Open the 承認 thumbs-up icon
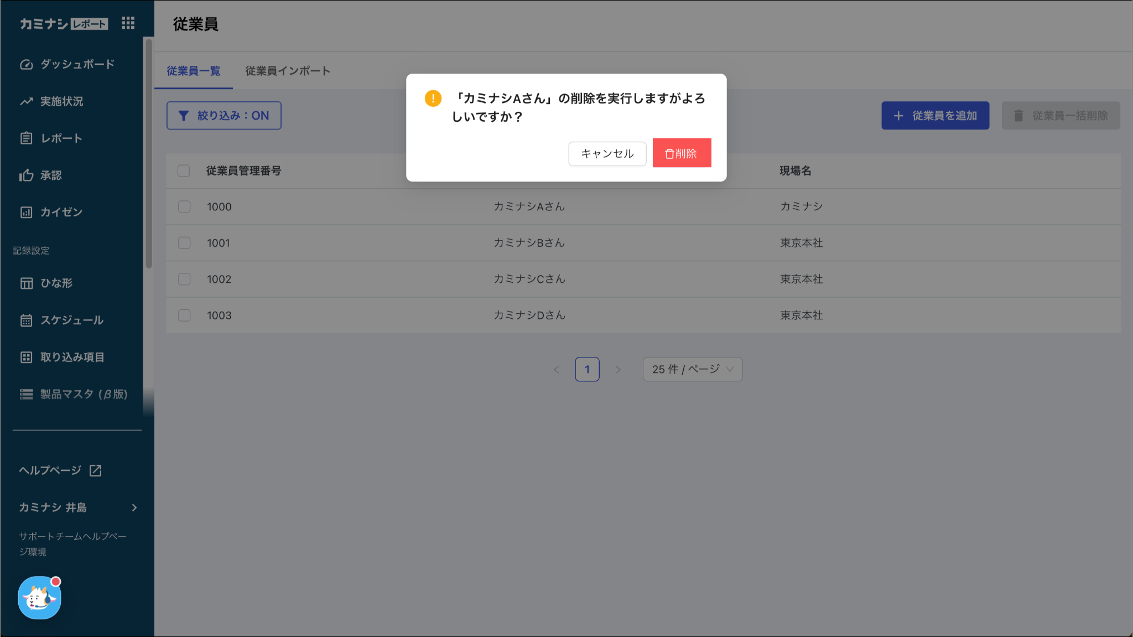This screenshot has height=637, width=1133. pyautogui.click(x=26, y=175)
